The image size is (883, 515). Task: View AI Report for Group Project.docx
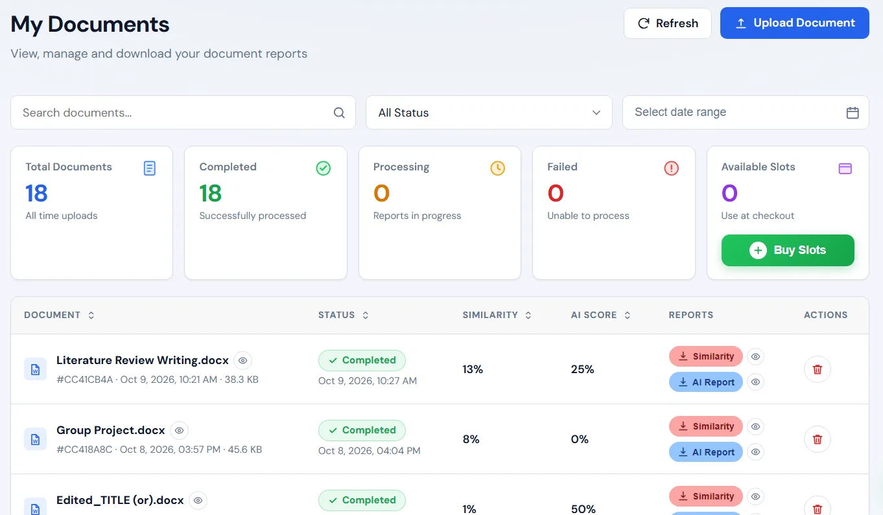[755, 452]
